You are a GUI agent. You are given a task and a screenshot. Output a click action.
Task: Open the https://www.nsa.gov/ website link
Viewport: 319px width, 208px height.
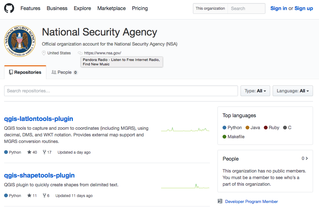[x=102, y=53]
